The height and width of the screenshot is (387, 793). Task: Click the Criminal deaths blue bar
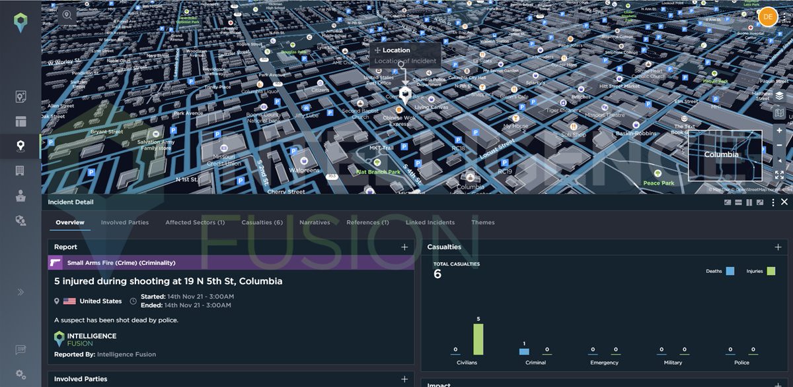(524, 352)
